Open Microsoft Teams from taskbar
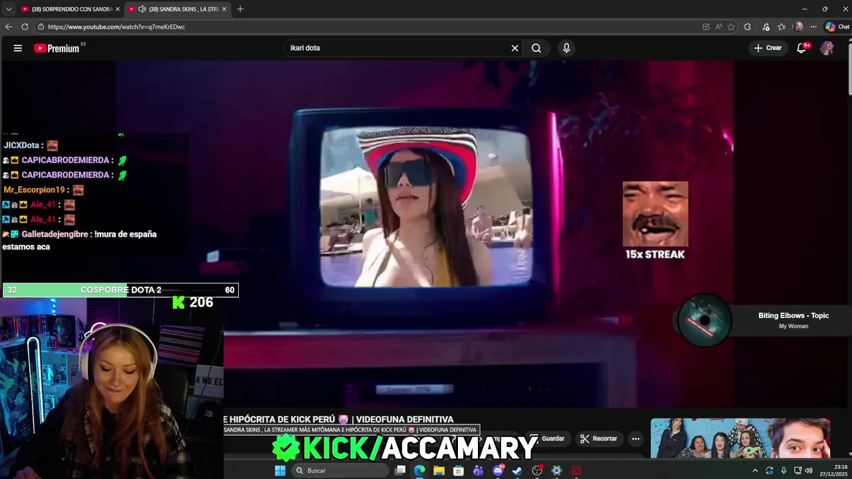The image size is (852, 479). pyautogui.click(x=478, y=470)
